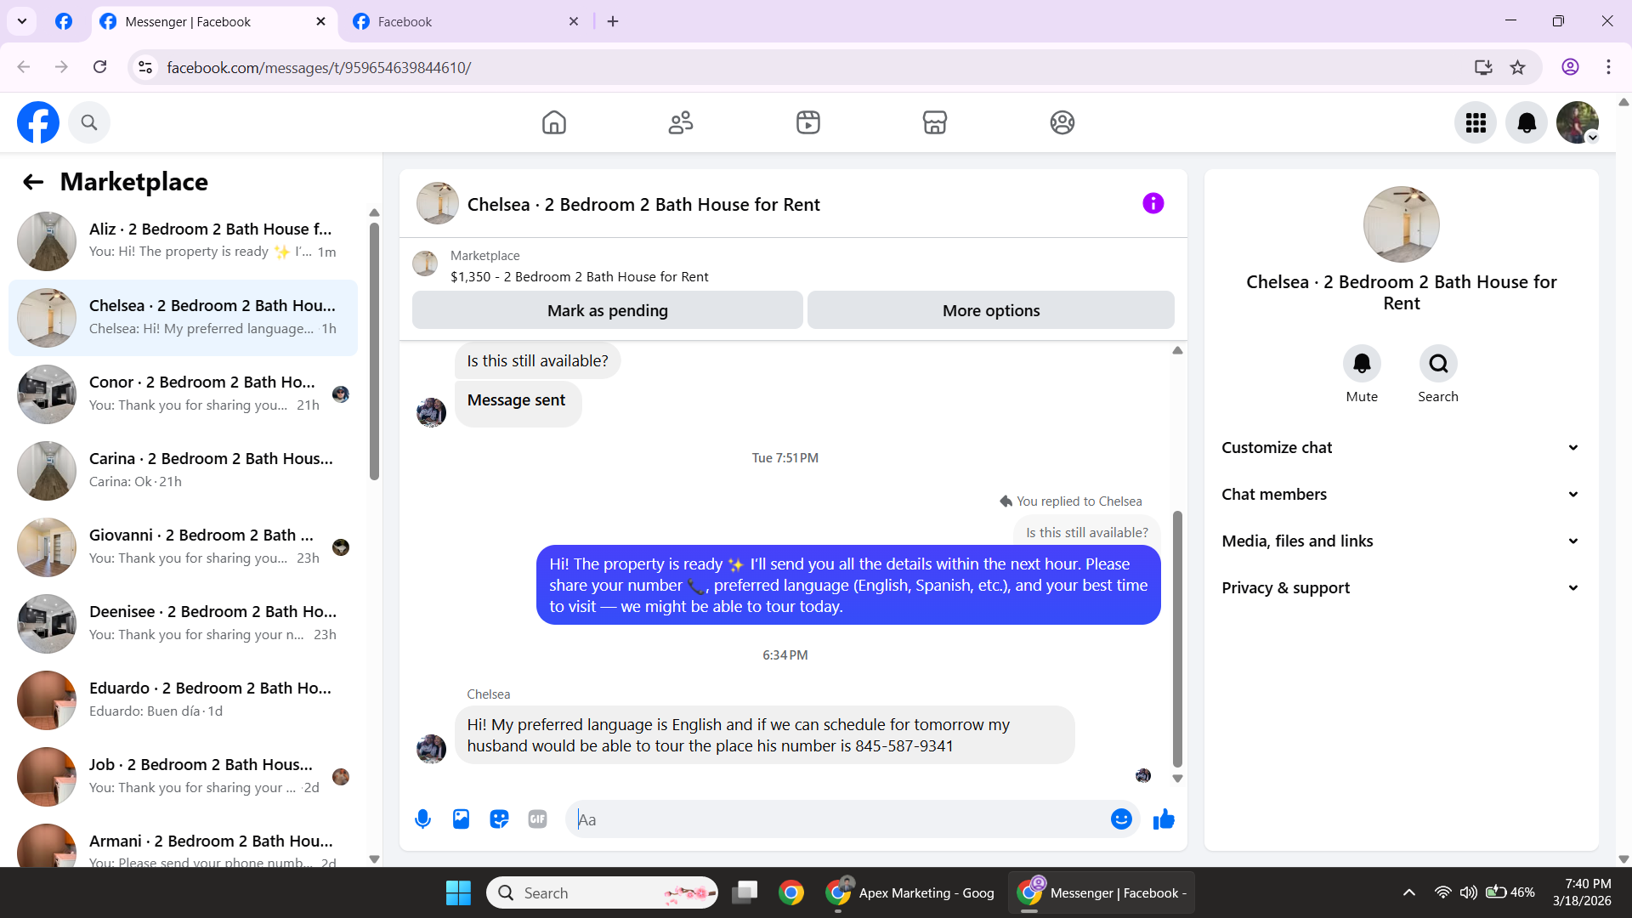Click the Aa message input field

[x=837, y=819]
